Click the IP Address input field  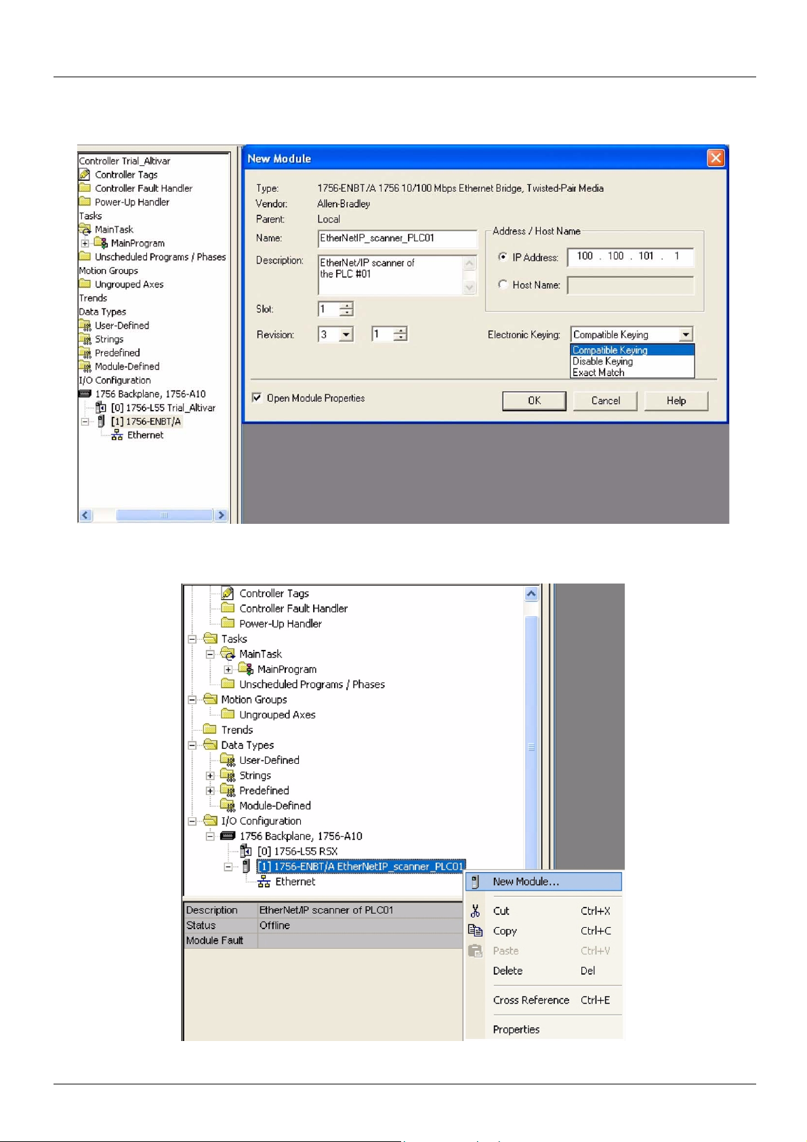630,257
